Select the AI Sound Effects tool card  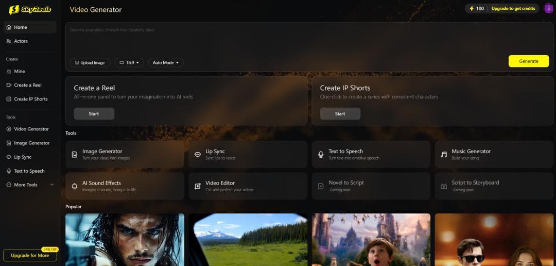point(125,186)
